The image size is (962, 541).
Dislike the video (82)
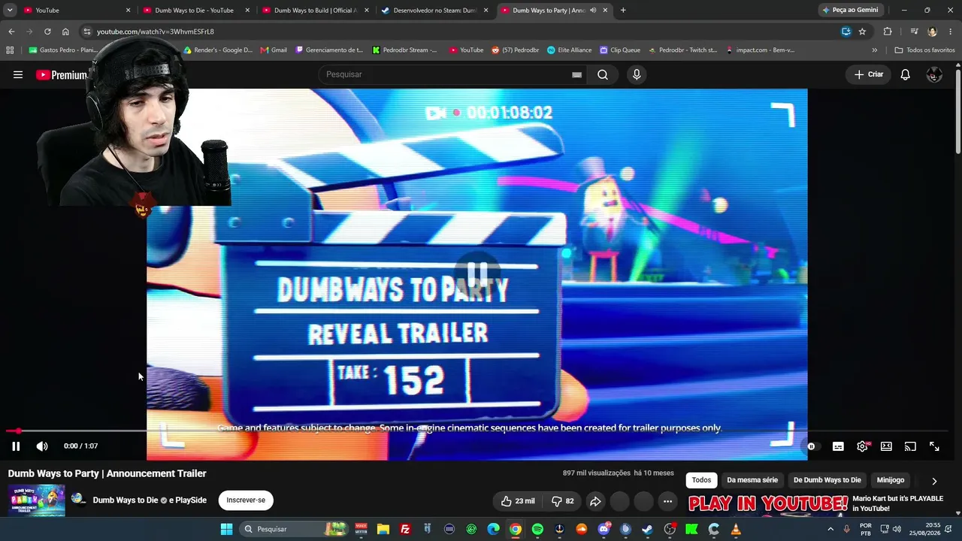click(x=563, y=501)
